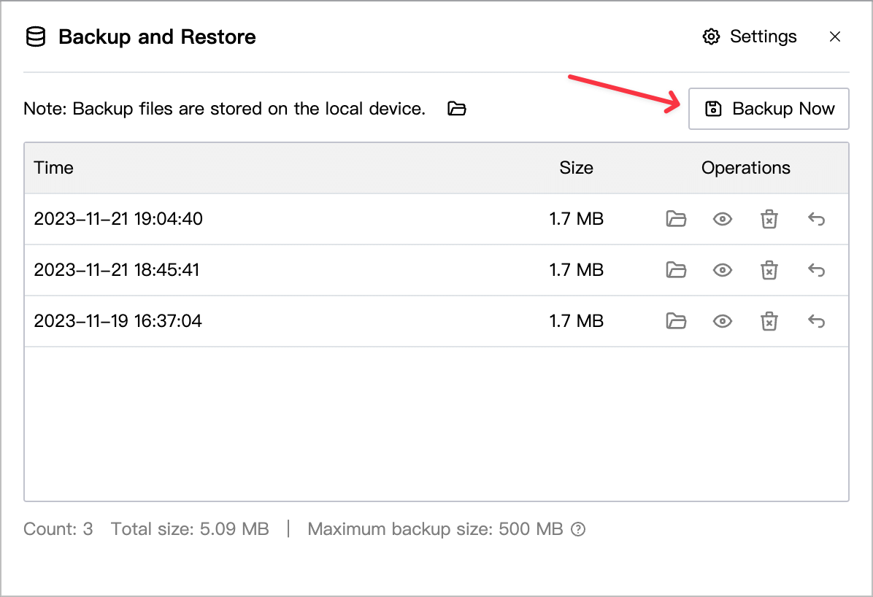Viewport: 873px width, 597px height.
Task: Sort by the Time column header
Action: click(53, 168)
